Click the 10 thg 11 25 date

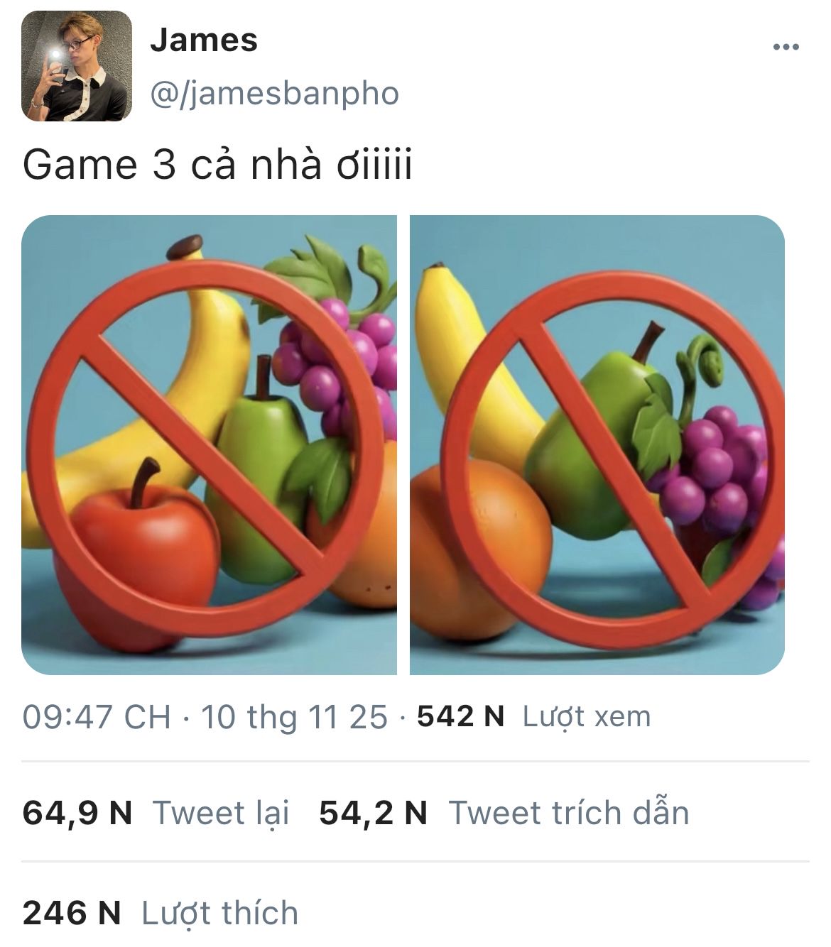294,716
